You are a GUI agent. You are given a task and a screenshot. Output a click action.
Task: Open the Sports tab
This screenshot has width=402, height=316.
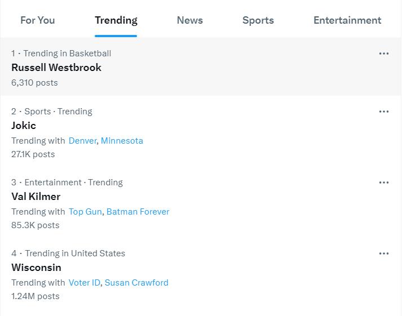point(258,20)
